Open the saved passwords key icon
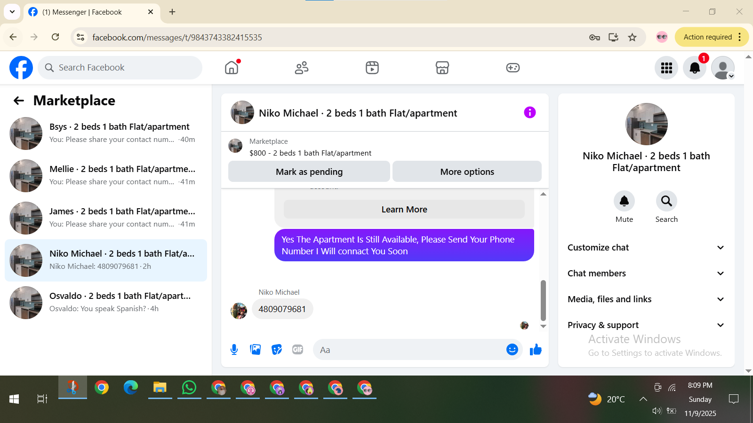The width and height of the screenshot is (753, 423). (594, 37)
